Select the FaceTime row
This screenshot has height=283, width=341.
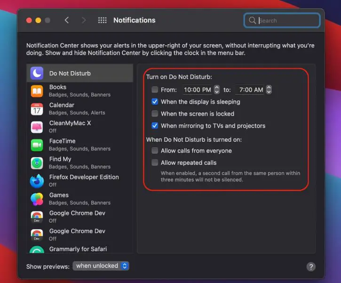point(79,145)
